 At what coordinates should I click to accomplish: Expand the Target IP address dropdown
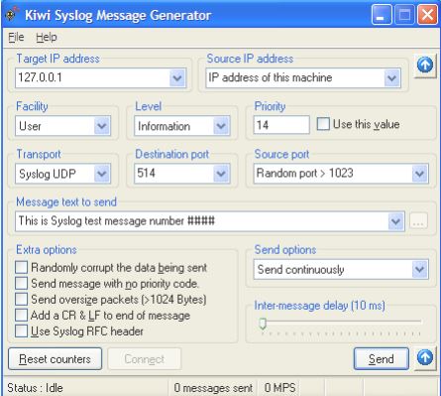point(177,78)
